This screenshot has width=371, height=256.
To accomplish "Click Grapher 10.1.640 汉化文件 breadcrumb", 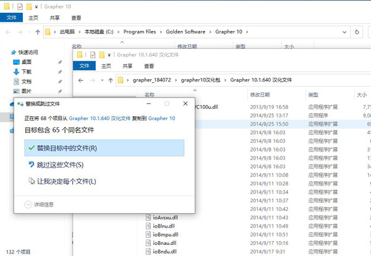I will [x=261, y=80].
